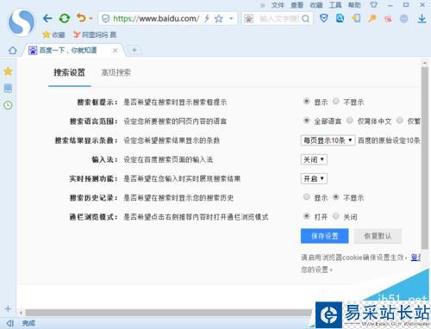Click the 恢复默认 button
The width and height of the screenshot is (431, 329).
coord(378,236)
